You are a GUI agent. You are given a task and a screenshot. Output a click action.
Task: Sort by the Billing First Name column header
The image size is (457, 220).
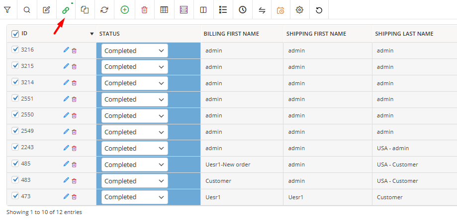(x=231, y=34)
